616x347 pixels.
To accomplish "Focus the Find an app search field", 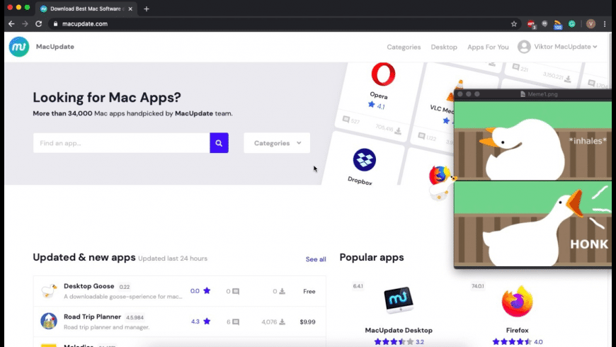I will pyautogui.click(x=121, y=143).
